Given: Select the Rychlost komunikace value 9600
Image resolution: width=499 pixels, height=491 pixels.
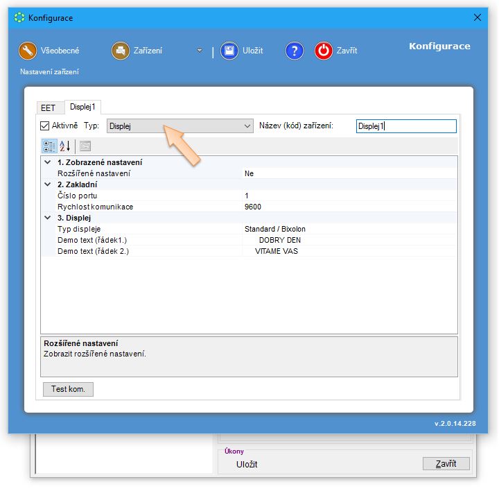Looking at the screenshot, I should (253, 207).
